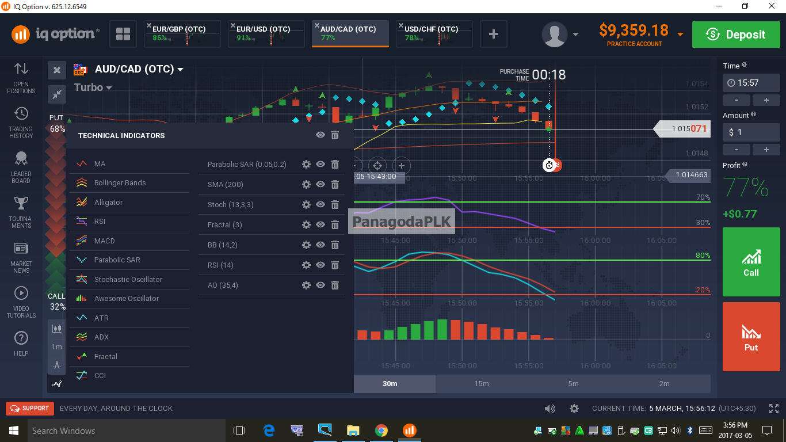Open the account balance dropdown arrow

coord(680,34)
